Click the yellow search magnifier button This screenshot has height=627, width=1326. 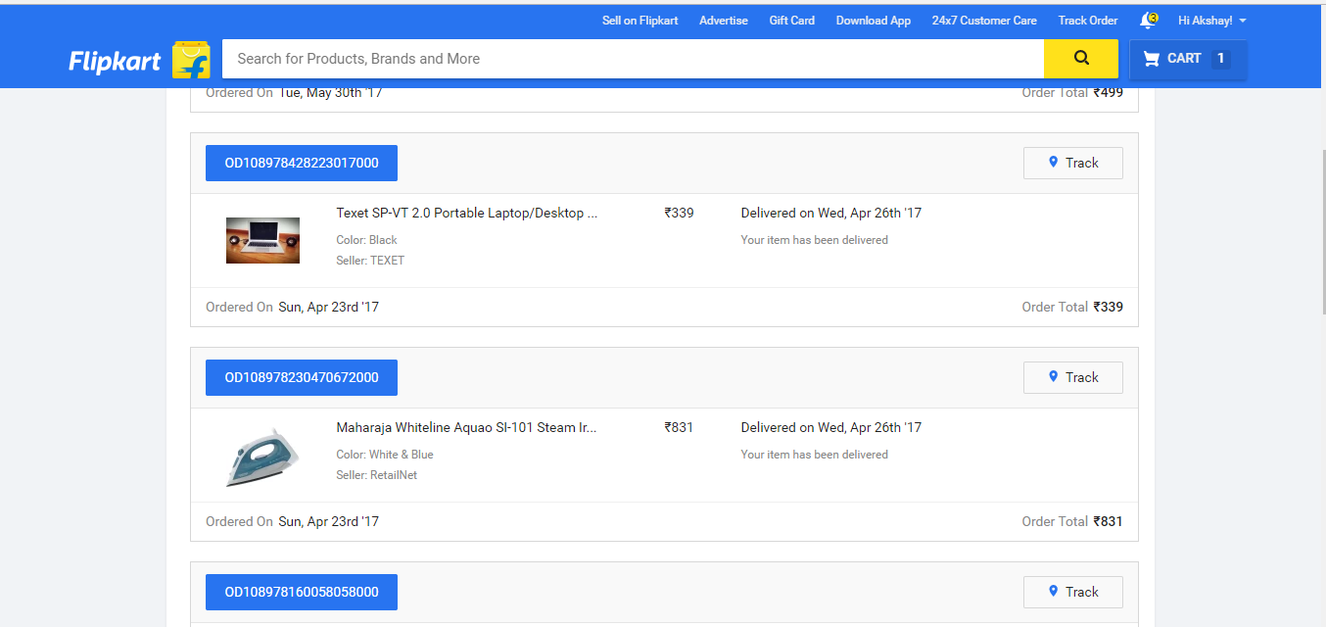pyautogui.click(x=1081, y=58)
